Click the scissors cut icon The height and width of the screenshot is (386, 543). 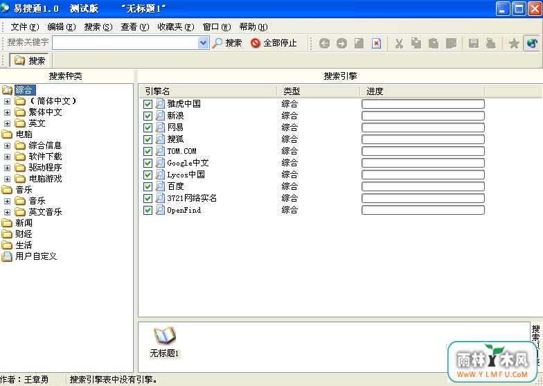(399, 43)
